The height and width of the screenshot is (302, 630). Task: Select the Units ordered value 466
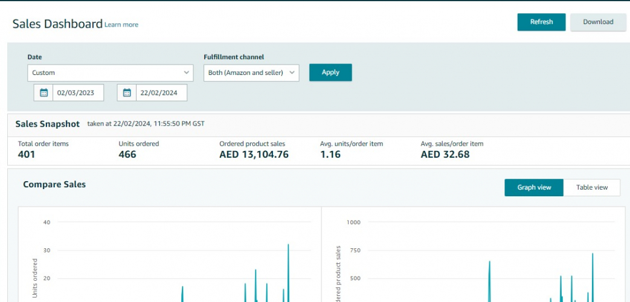tap(127, 154)
